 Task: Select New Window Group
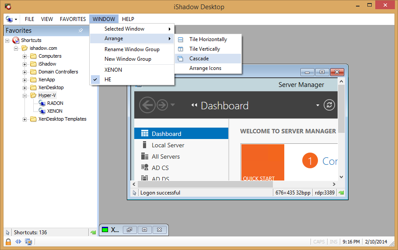(132, 59)
